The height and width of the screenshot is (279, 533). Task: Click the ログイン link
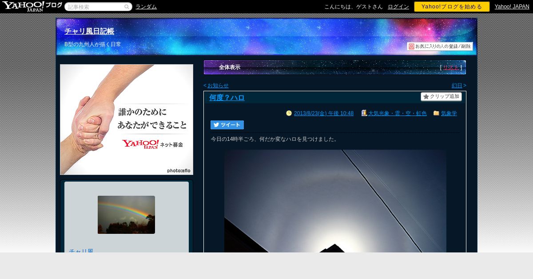tap(398, 7)
